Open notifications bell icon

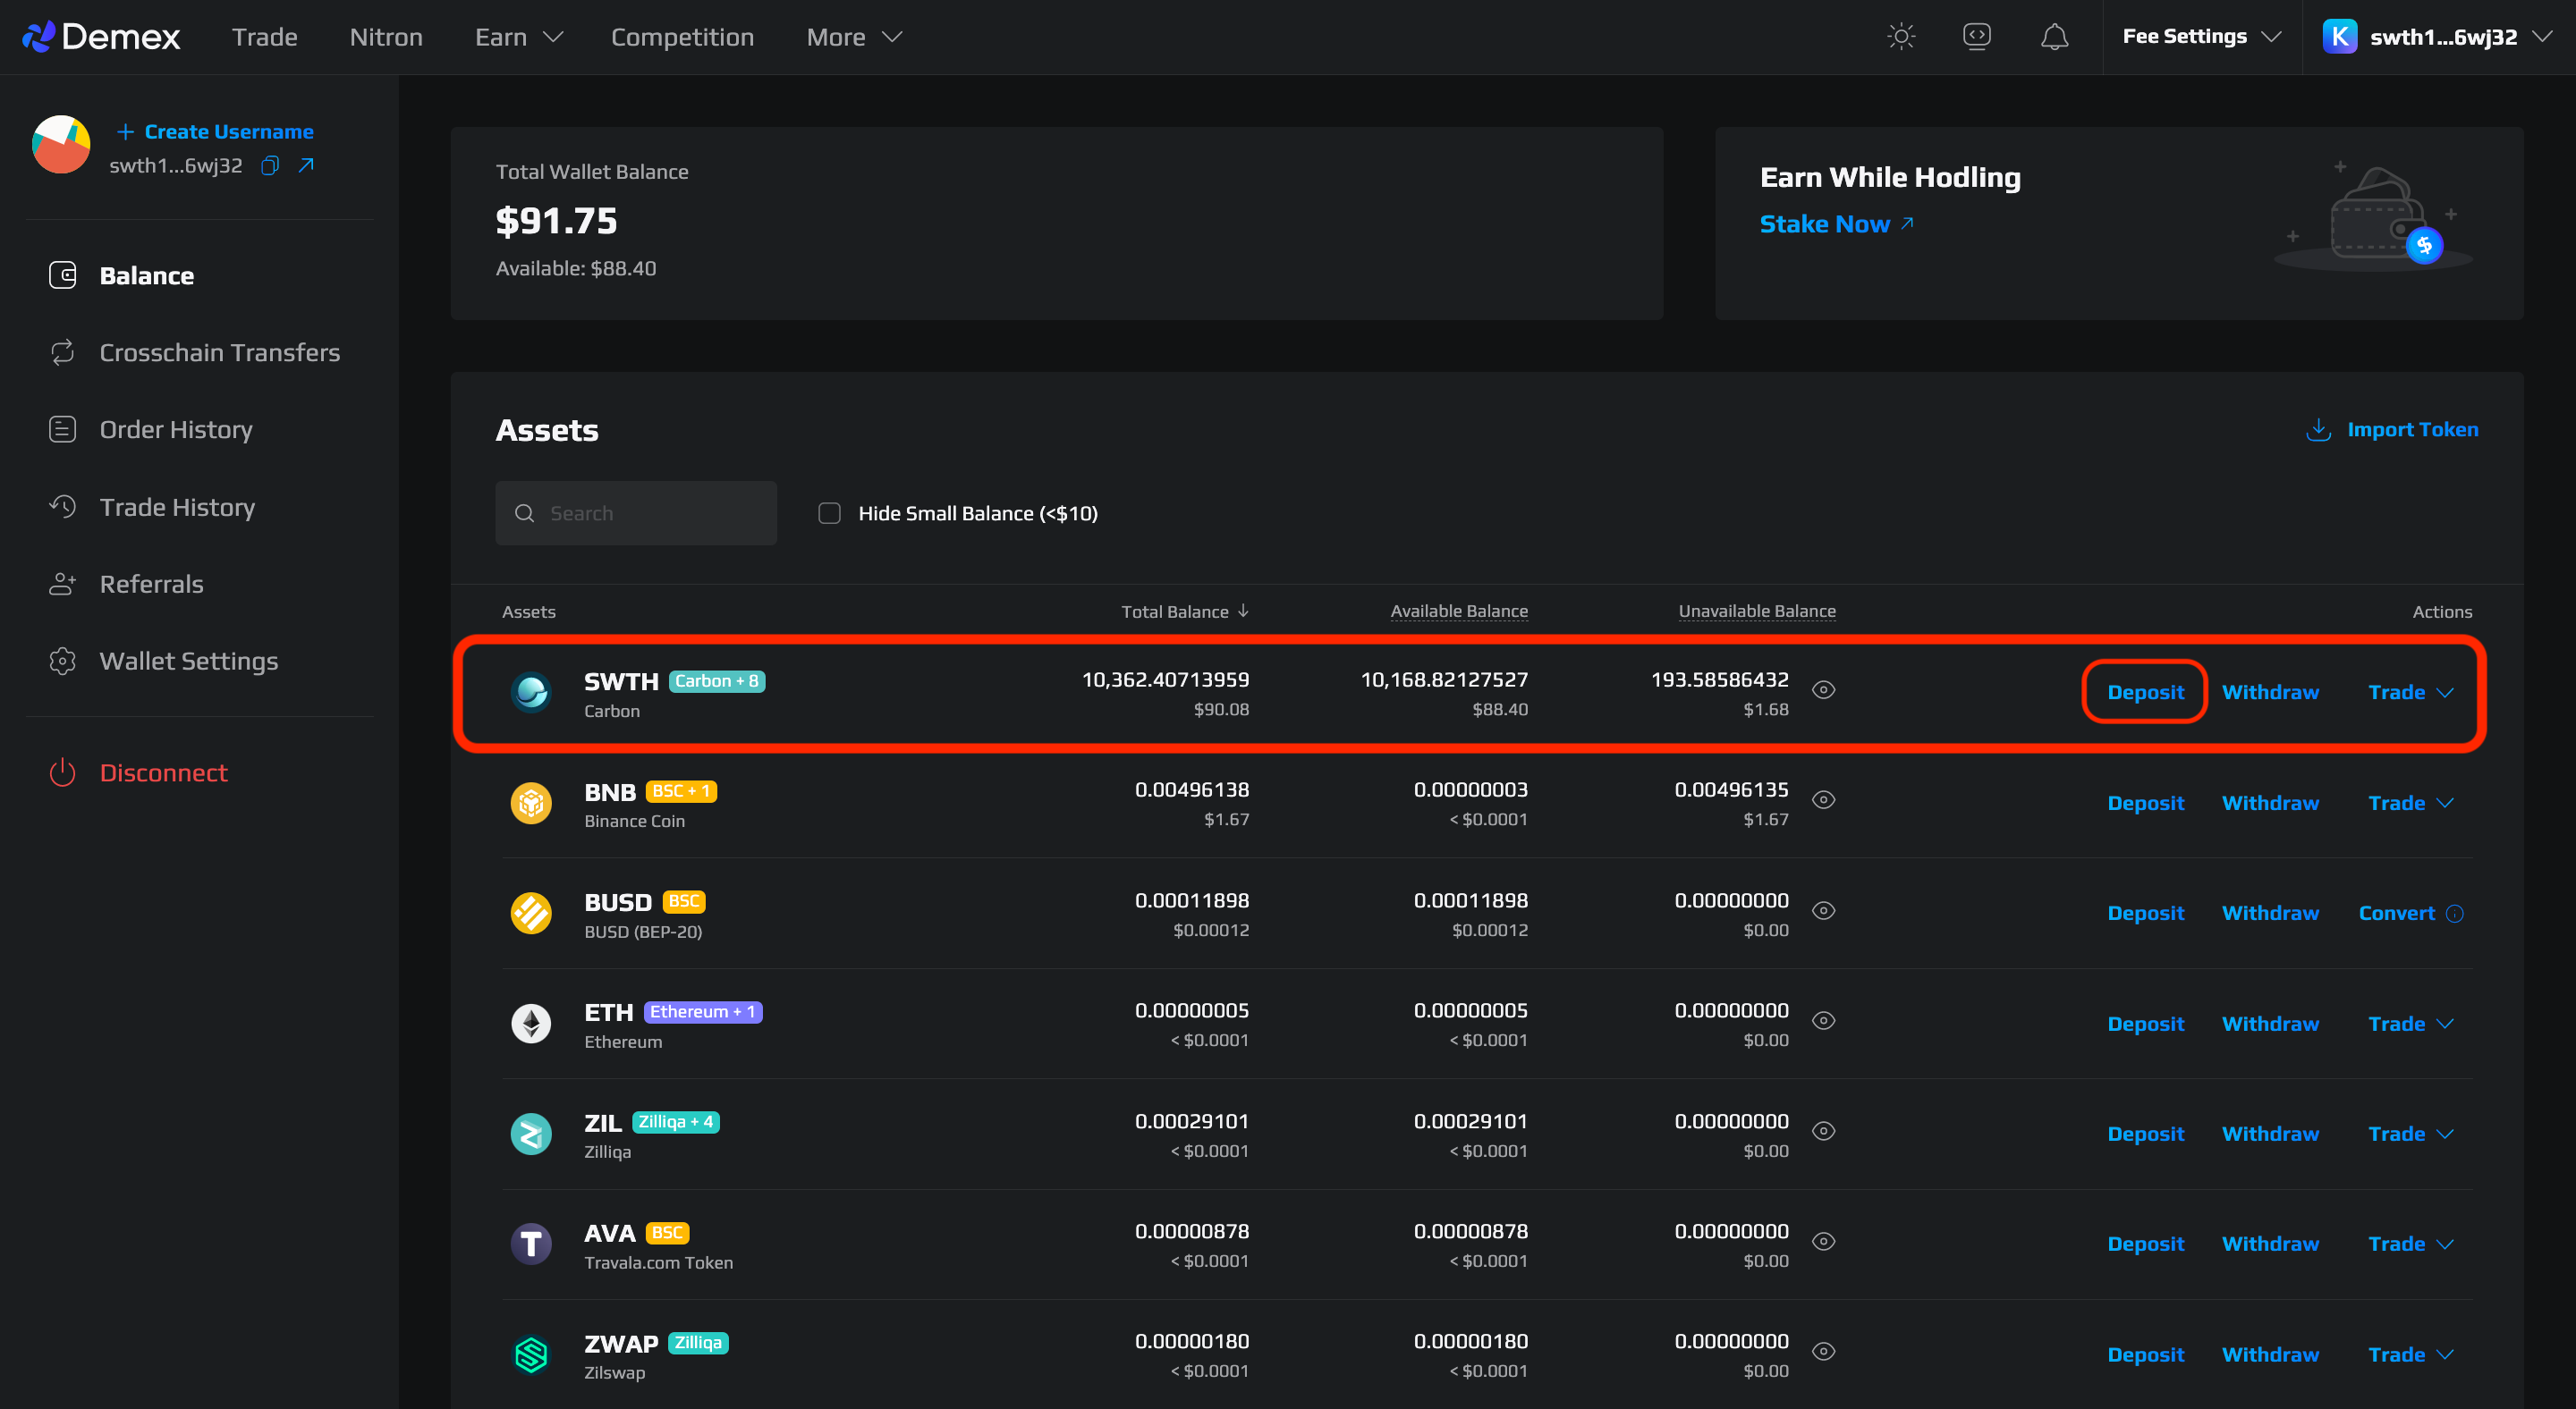click(2054, 37)
